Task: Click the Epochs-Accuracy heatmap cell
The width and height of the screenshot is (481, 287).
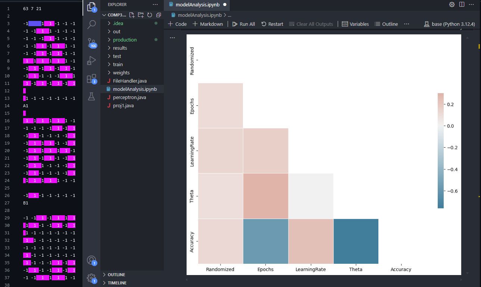Action: tap(266, 241)
